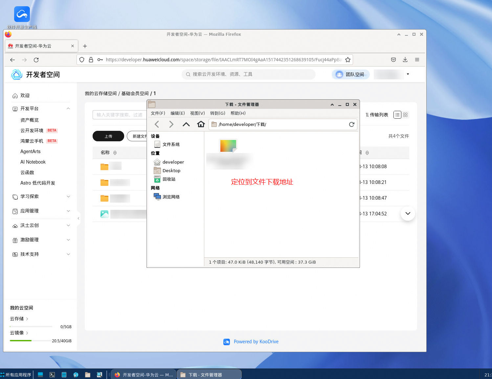Open the 文件(F) menu

pyautogui.click(x=158, y=113)
